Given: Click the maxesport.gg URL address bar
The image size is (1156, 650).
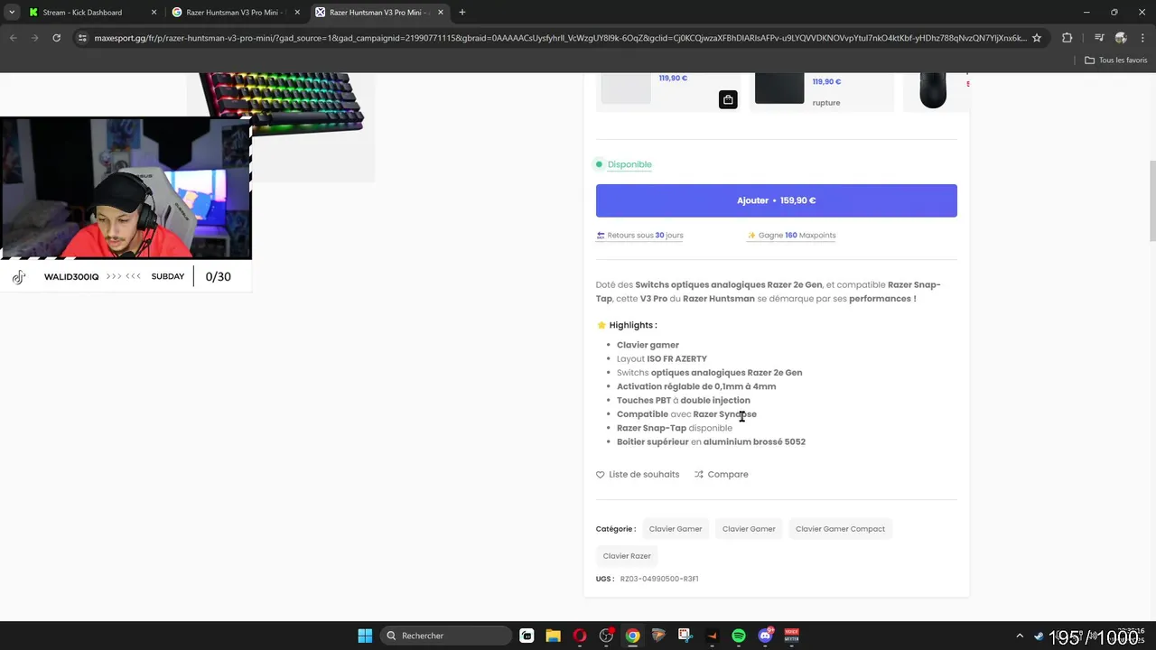Looking at the screenshot, I should 560,38.
